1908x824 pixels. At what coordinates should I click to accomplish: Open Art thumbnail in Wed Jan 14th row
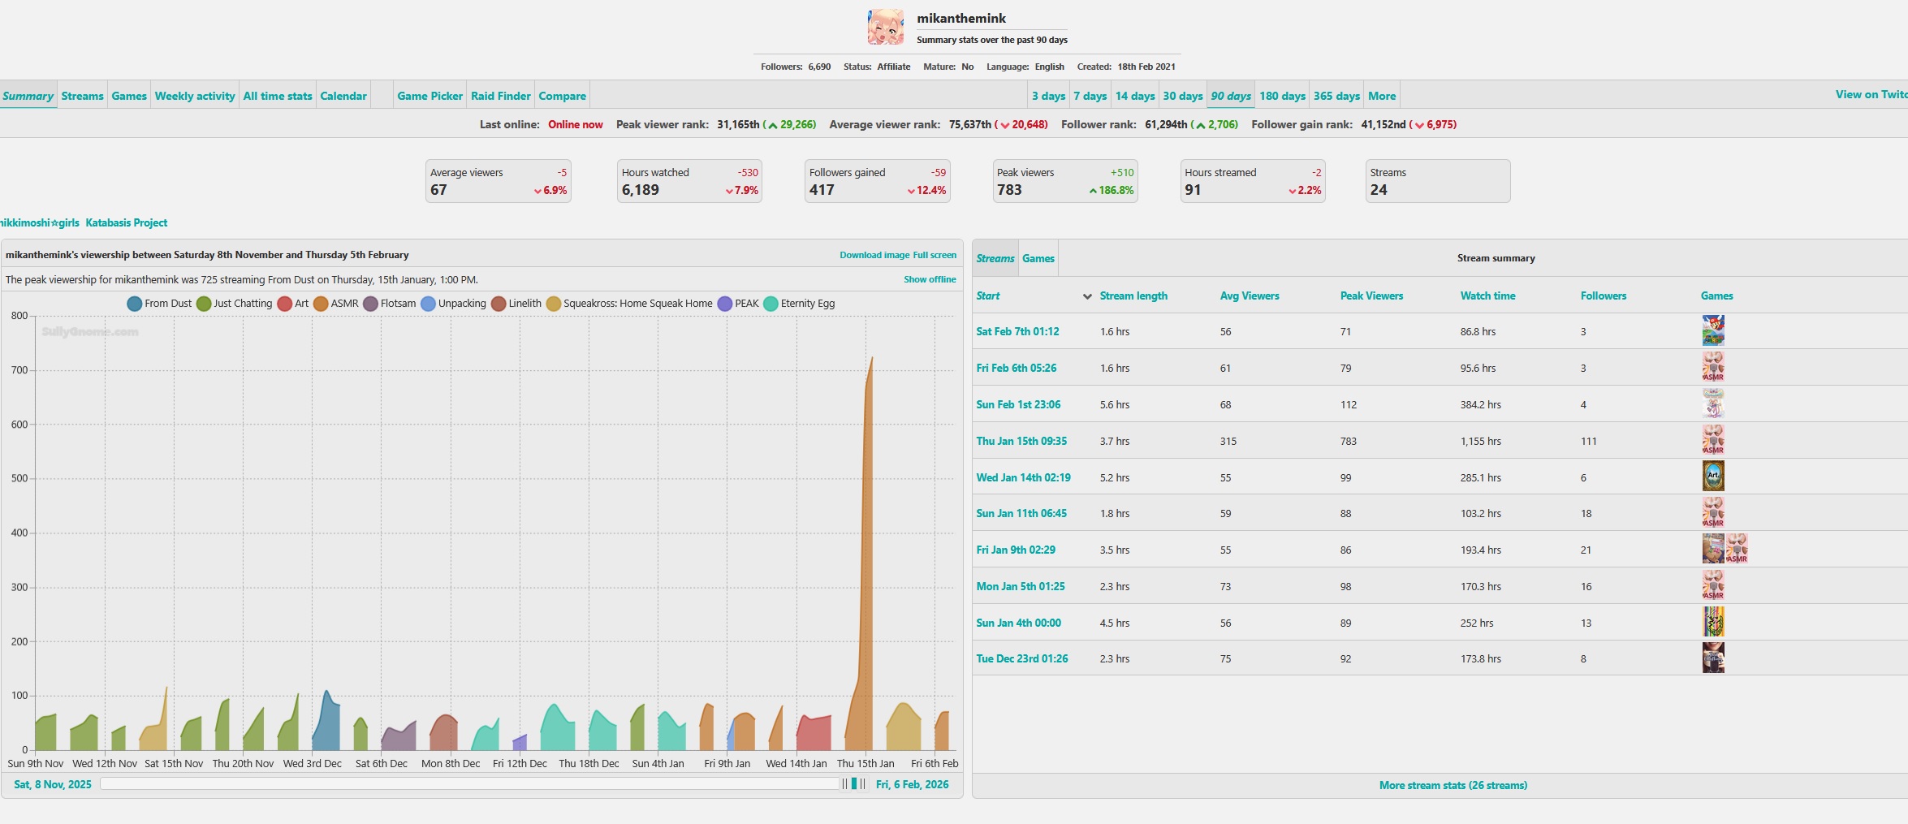pyautogui.click(x=1713, y=477)
